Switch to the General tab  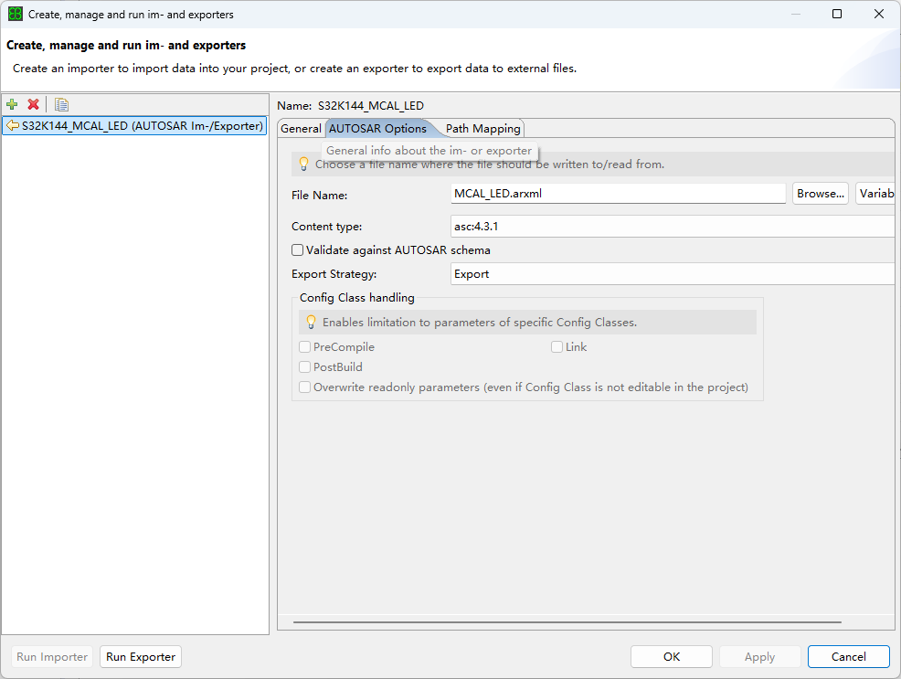tap(301, 129)
